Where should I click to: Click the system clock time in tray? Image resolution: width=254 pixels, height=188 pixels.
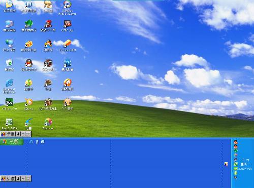pos(245,160)
